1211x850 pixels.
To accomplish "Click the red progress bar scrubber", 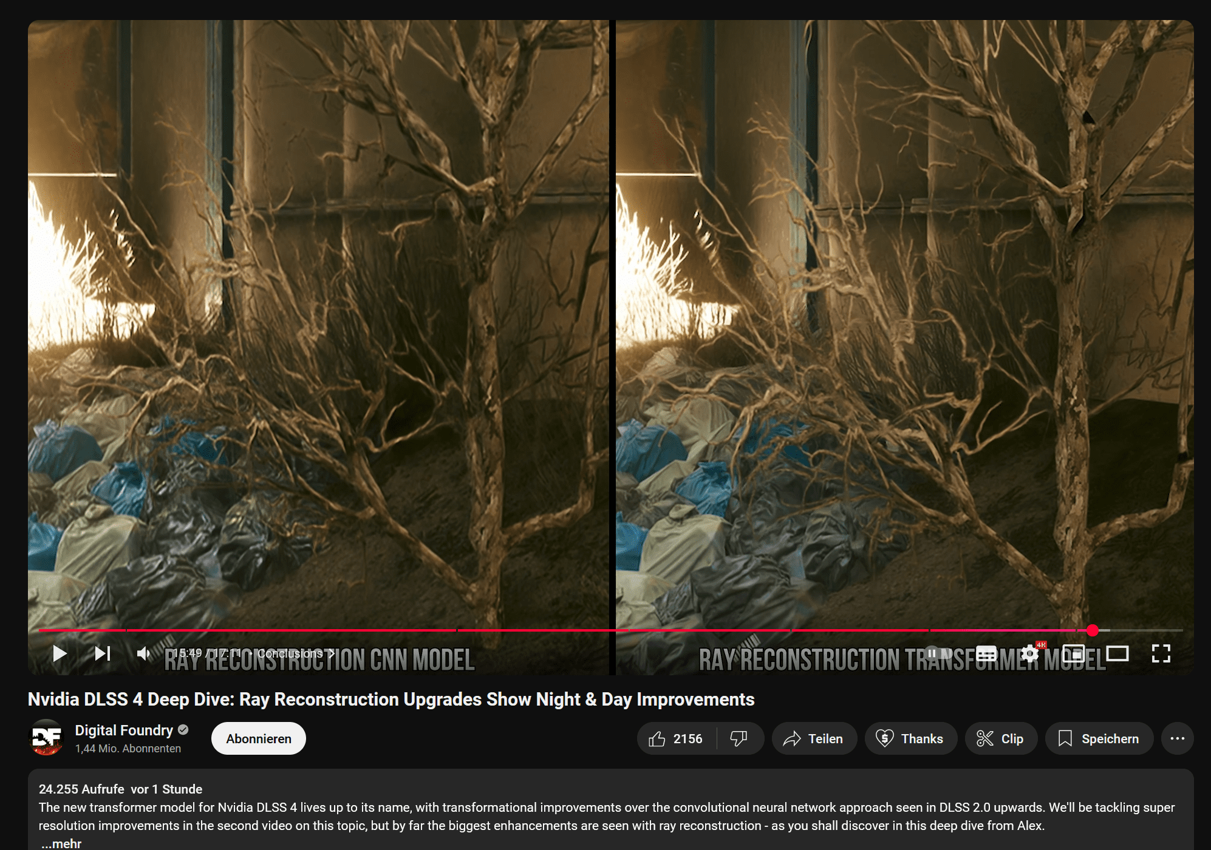I will 1093,630.
